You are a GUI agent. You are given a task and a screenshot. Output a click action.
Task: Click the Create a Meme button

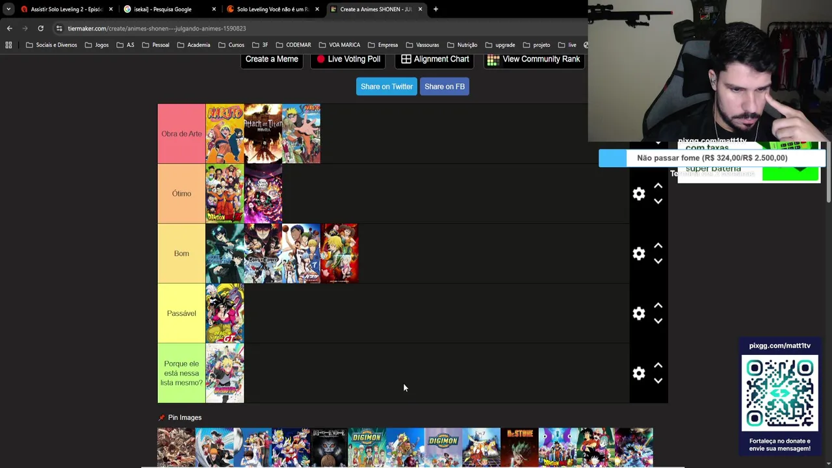point(272,59)
